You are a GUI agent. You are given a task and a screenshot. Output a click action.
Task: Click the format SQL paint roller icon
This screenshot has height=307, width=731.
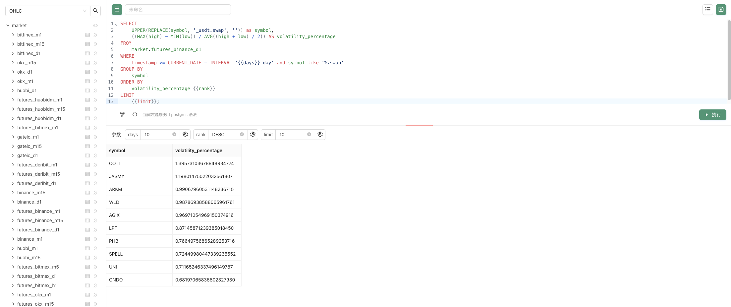click(x=122, y=114)
